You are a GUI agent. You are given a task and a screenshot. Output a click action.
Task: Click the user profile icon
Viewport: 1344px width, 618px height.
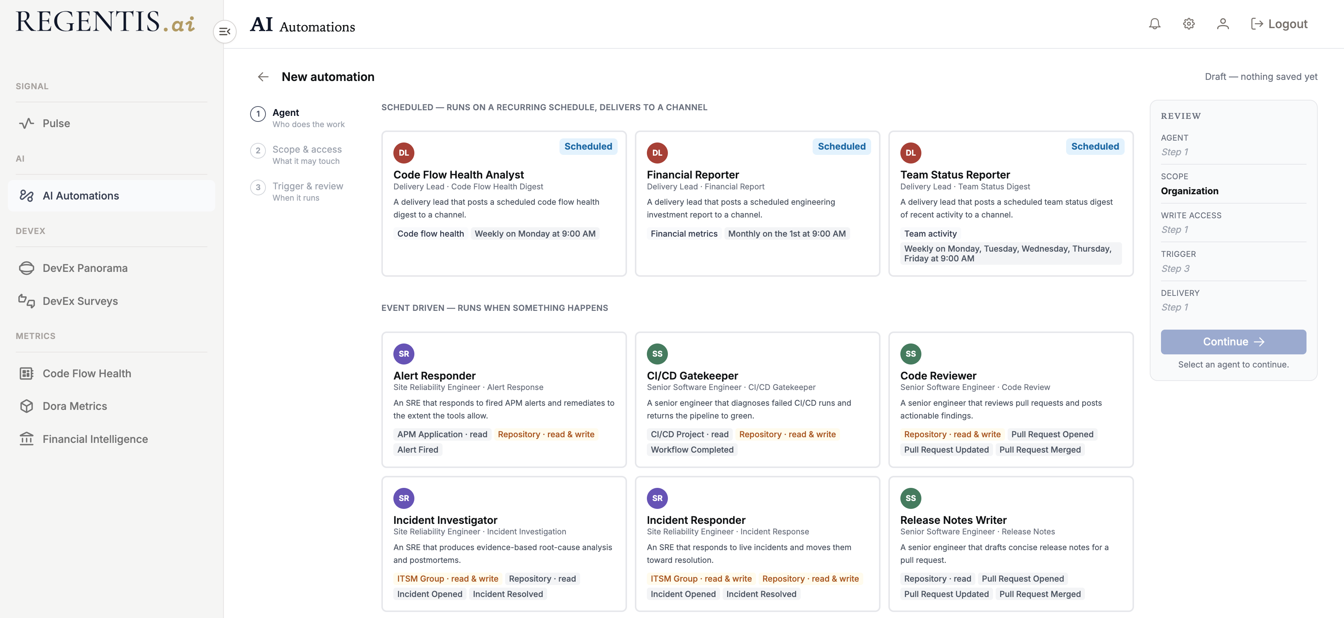point(1222,24)
